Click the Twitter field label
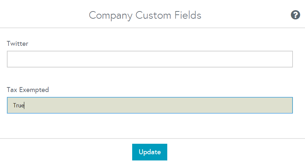The height and width of the screenshot is (167, 305). click(17, 44)
